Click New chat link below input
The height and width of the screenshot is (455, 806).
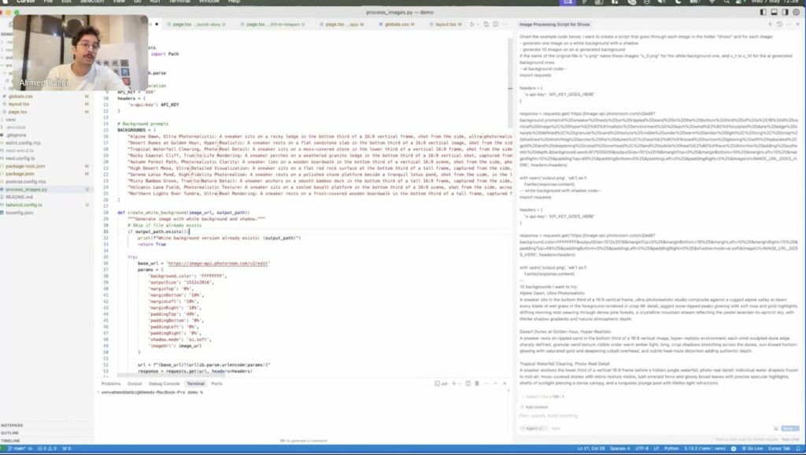(789, 439)
